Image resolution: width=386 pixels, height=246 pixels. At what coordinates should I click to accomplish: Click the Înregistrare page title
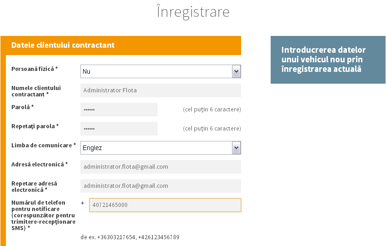coord(193,12)
